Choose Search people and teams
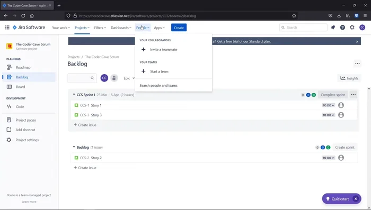Image resolution: width=371 pixels, height=210 pixels. 173,86
